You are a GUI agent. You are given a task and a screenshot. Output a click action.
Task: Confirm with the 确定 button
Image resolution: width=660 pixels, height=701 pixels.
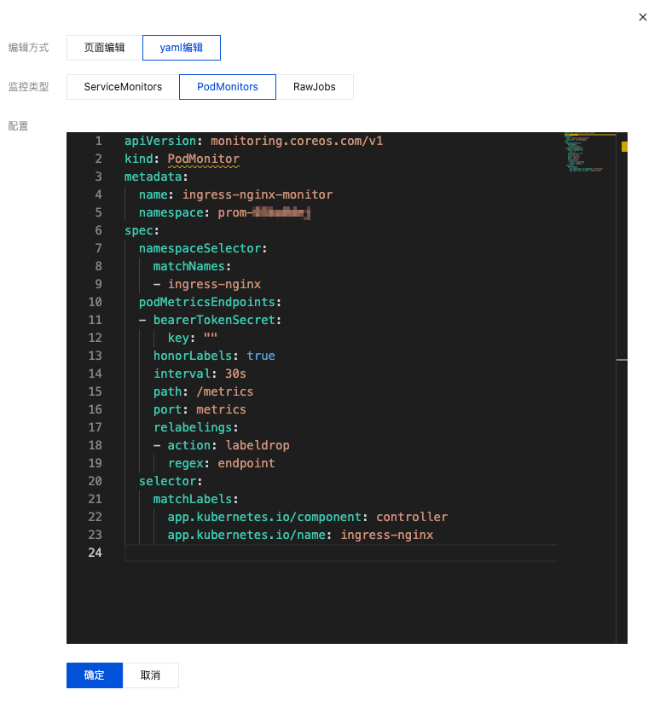95,675
